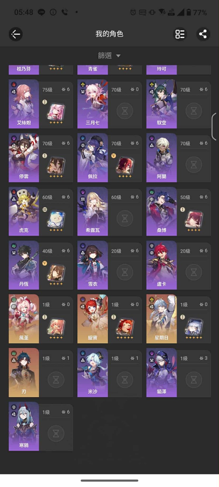Open the 貊澤 character card

click(x=178, y=372)
